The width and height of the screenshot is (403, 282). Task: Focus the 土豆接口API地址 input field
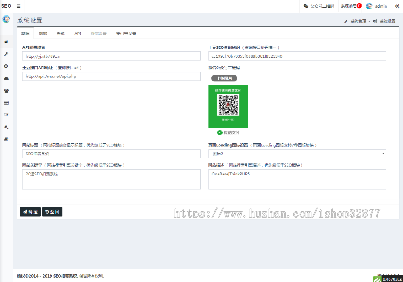(111, 76)
